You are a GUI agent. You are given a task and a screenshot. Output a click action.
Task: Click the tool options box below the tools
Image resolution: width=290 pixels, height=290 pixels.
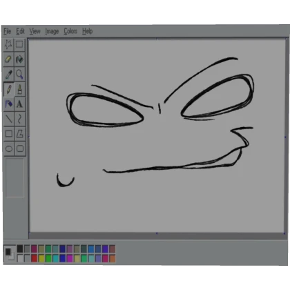tap(14, 177)
